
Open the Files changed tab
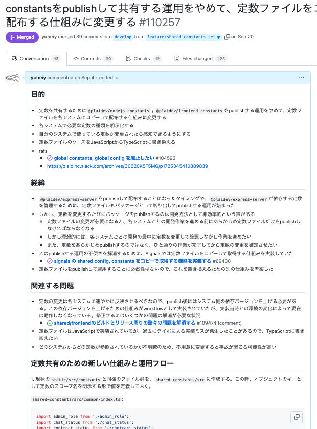pyautogui.click(x=200, y=59)
